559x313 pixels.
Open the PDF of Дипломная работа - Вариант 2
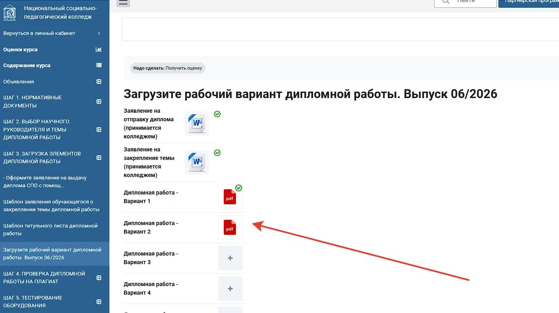[230, 228]
